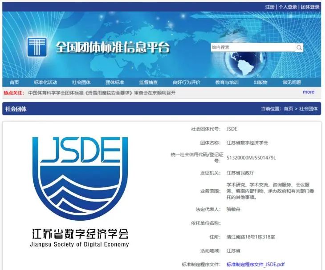Download 标准制定程序文件_JSDE.pdf
This screenshot has height=270, width=325.
point(256,264)
